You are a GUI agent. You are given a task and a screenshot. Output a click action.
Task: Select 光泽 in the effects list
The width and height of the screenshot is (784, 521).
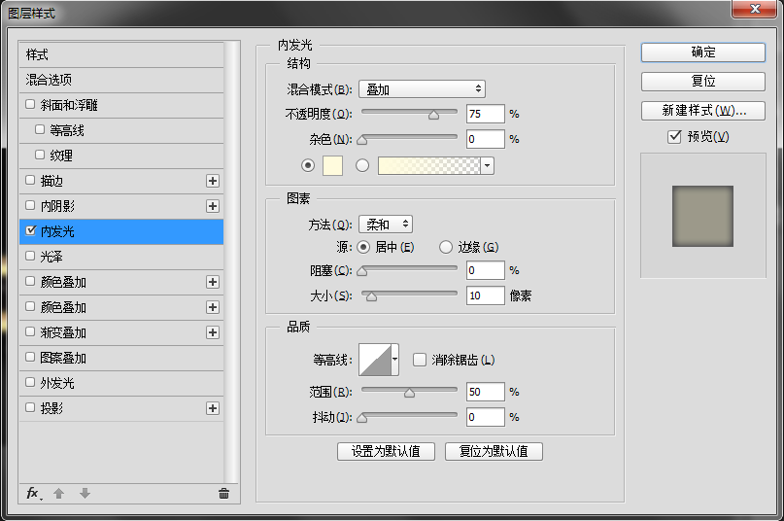tap(51, 257)
